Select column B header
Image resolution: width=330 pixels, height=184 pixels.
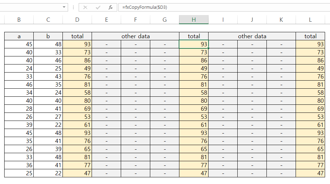19,20
